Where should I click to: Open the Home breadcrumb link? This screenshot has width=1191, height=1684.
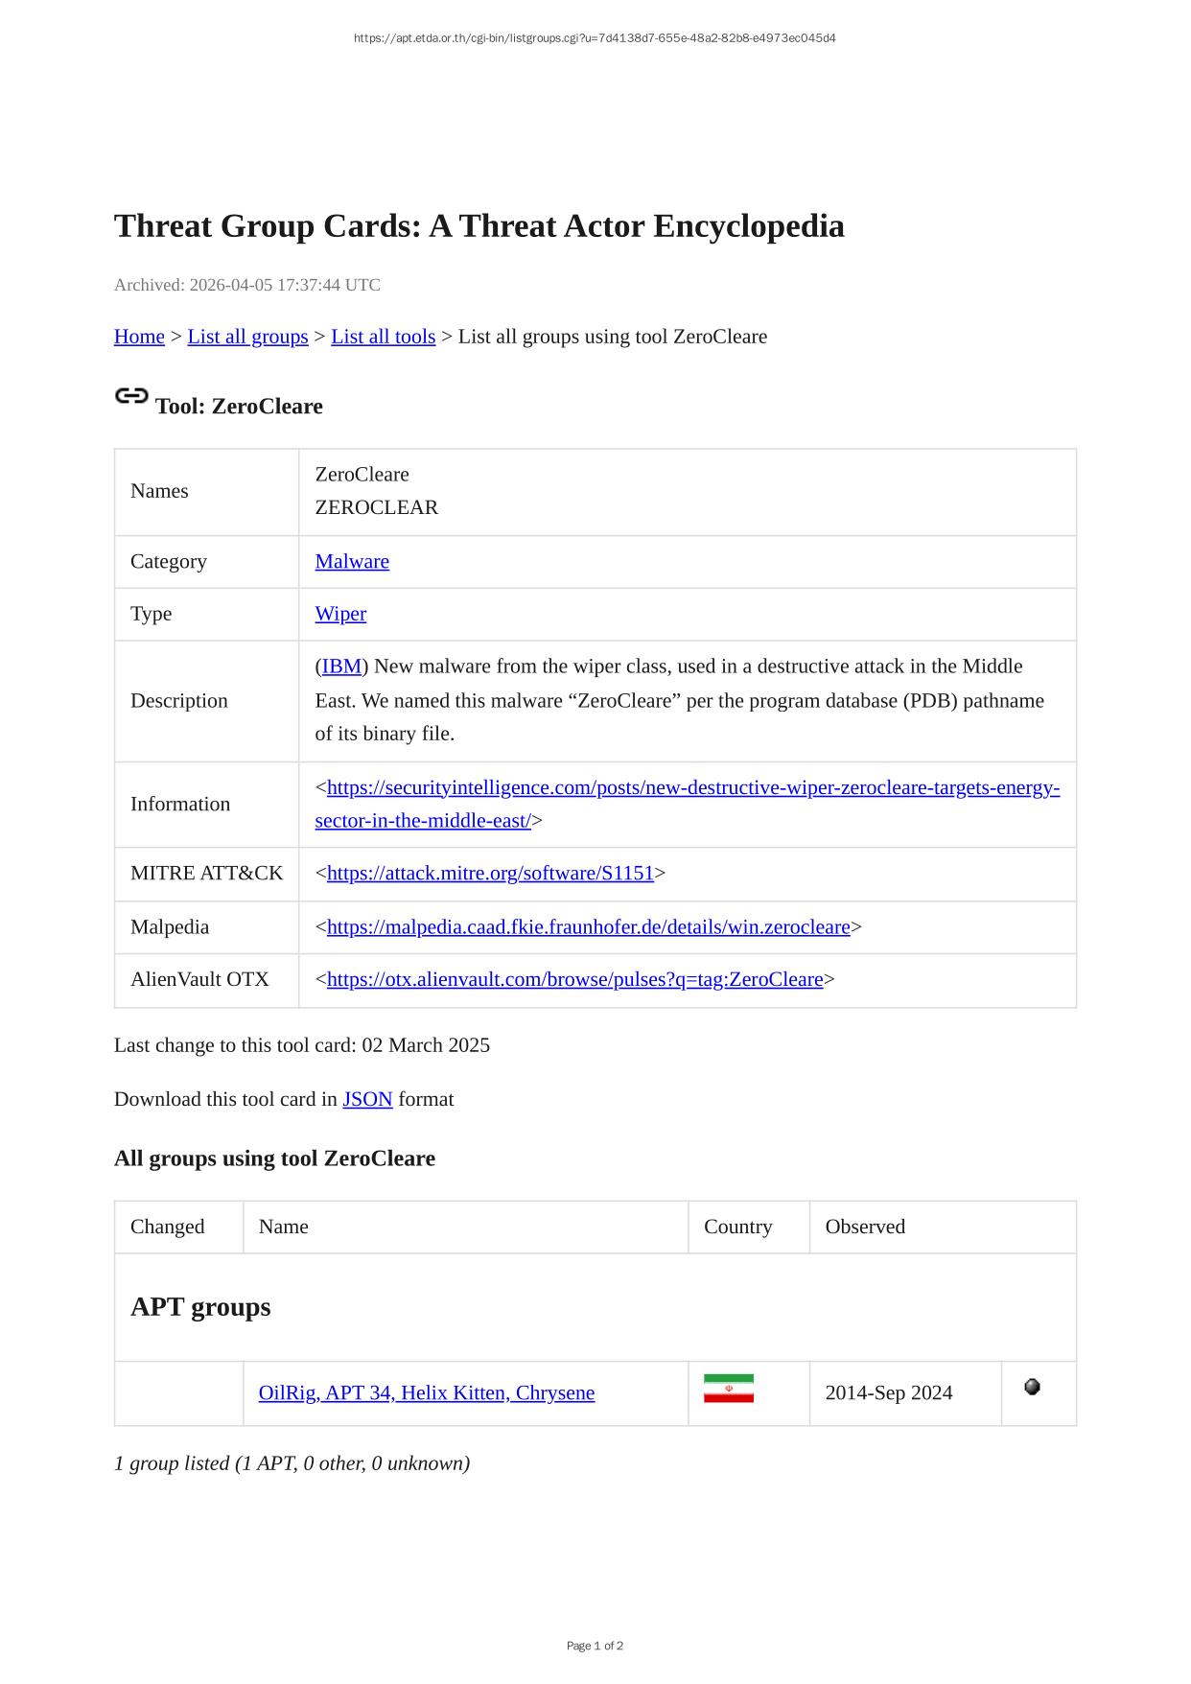139,337
